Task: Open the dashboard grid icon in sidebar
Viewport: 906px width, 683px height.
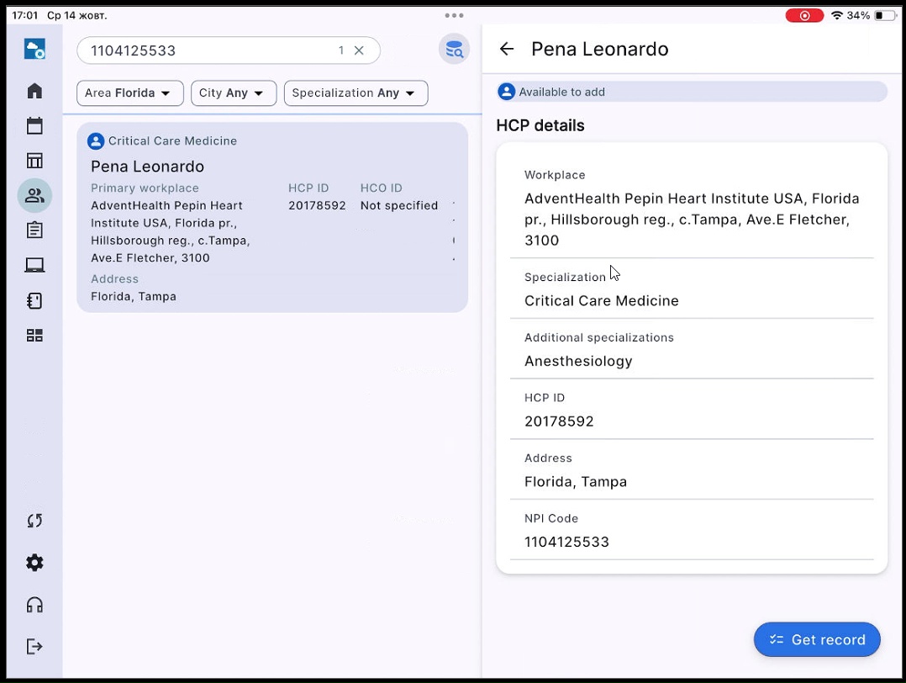Action: click(x=34, y=336)
